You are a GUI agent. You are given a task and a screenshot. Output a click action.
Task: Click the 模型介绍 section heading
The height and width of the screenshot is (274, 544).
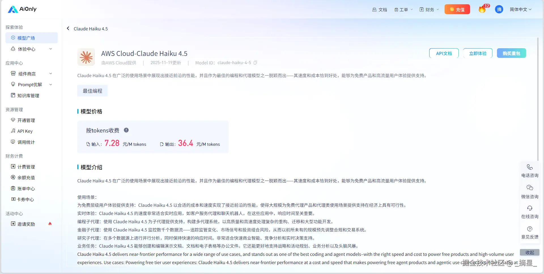91,167
